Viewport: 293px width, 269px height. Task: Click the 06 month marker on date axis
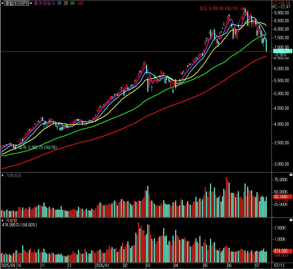click(229, 265)
